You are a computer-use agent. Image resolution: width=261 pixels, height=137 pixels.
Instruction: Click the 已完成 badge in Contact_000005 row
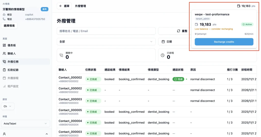pyautogui.click(x=93, y=112)
